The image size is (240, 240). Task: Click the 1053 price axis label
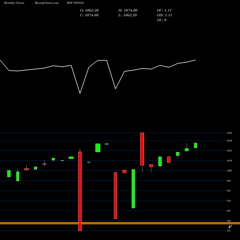[229, 151]
